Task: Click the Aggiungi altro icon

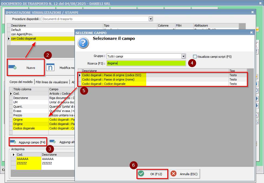Action: pyautogui.click(x=53, y=142)
